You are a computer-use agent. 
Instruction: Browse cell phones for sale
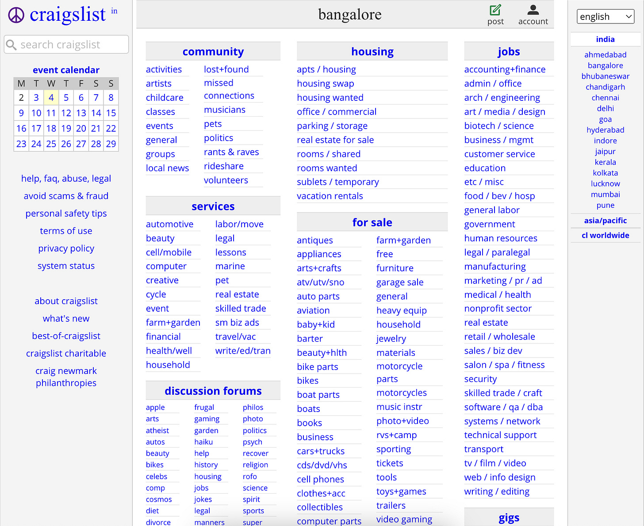click(320, 479)
